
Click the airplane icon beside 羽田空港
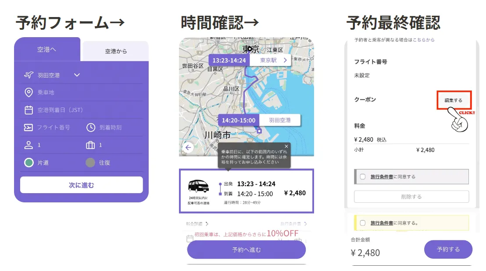pos(29,75)
